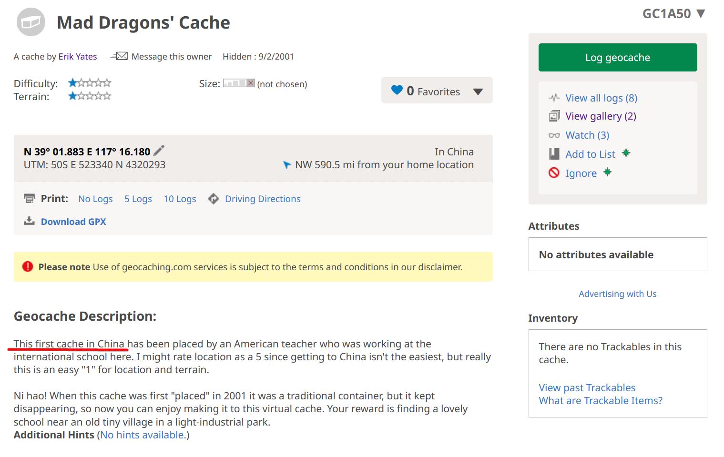Click the View past Trackables link
This screenshot has width=724, height=457.
tap(587, 387)
